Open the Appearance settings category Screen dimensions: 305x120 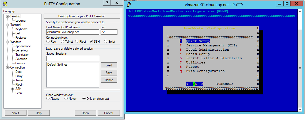tap(23, 46)
